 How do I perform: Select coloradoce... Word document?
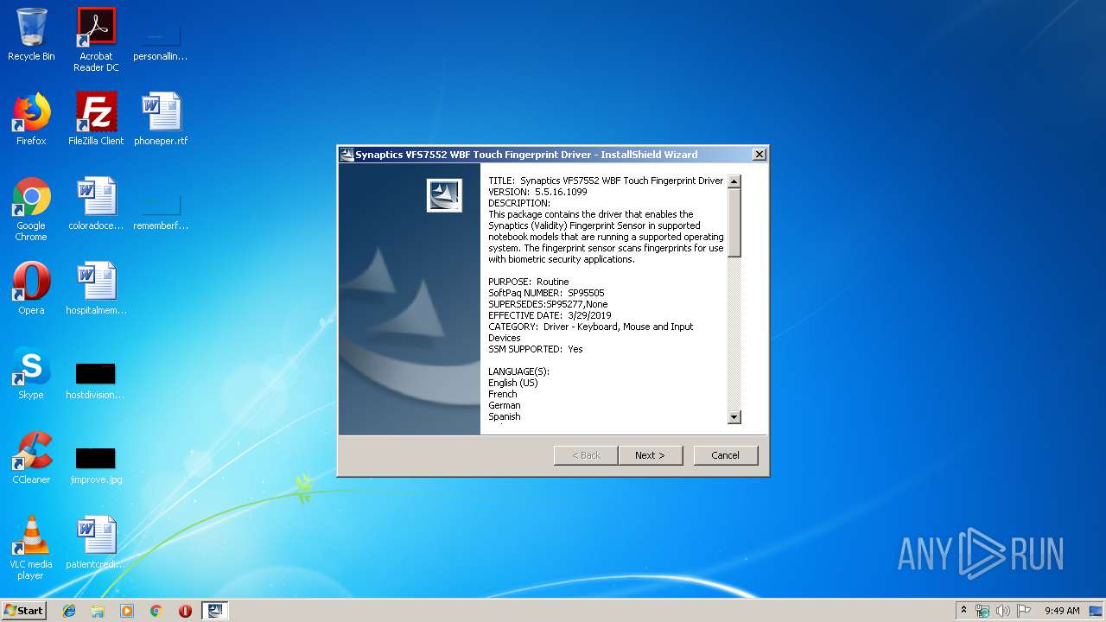96,204
